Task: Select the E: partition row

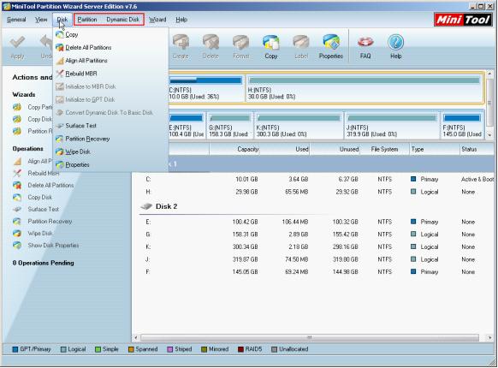Action: click(x=314, y=222)
